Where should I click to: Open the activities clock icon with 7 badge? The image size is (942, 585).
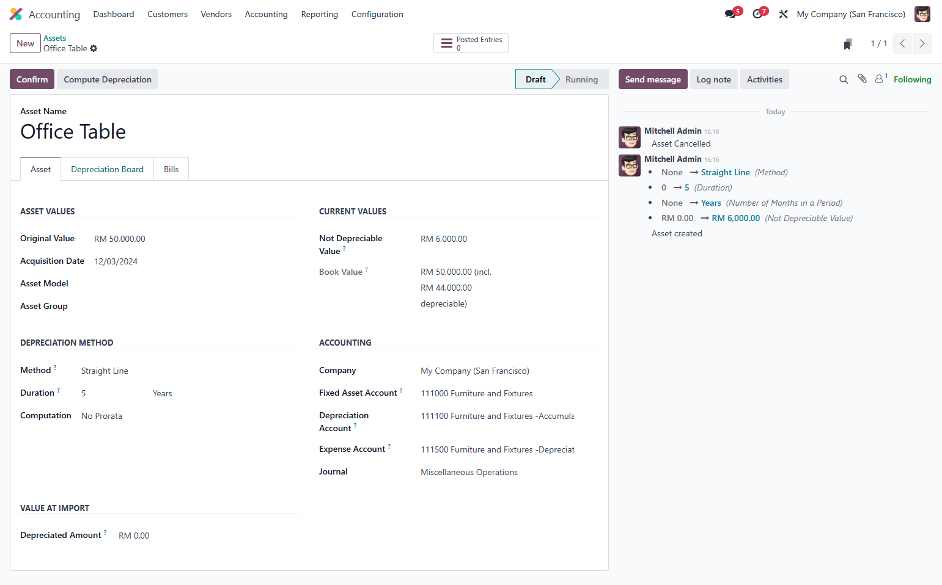tap(759, 13)
